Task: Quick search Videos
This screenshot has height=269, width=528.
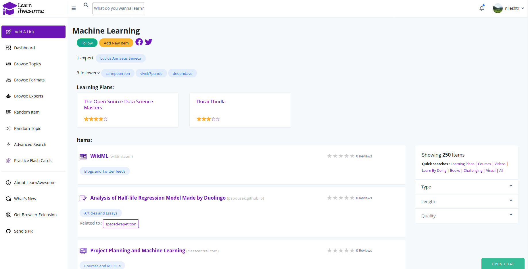Action: tap(500, 164)
